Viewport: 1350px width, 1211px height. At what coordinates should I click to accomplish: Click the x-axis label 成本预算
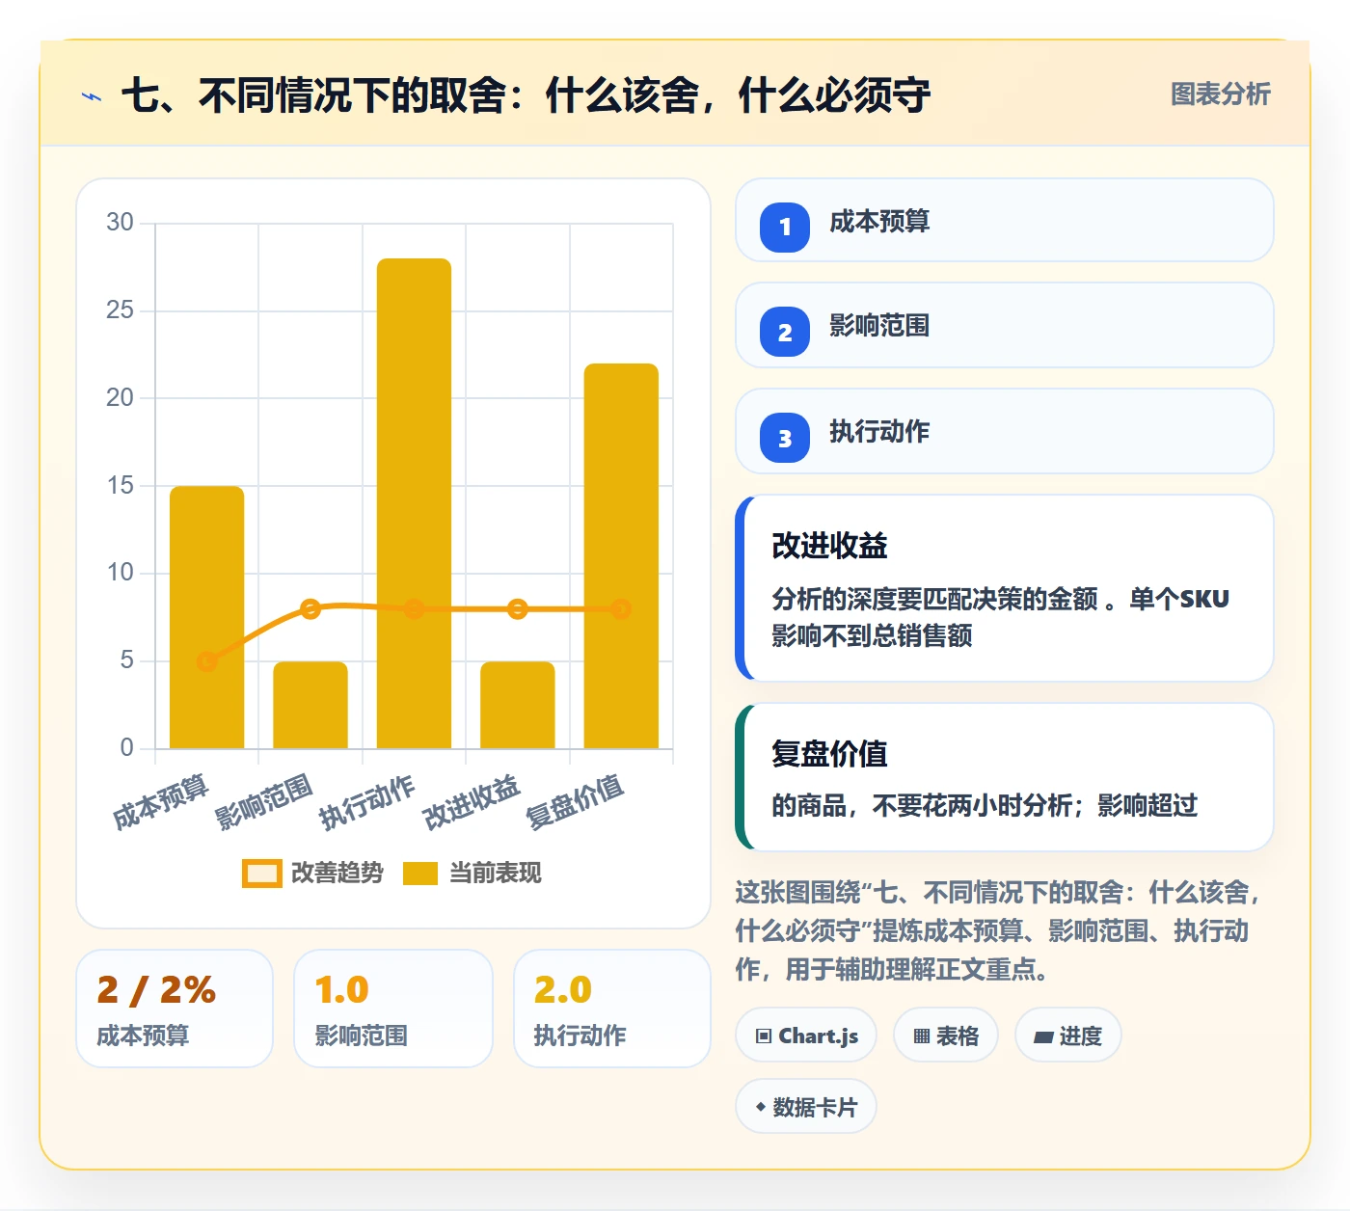coord(161,802)
